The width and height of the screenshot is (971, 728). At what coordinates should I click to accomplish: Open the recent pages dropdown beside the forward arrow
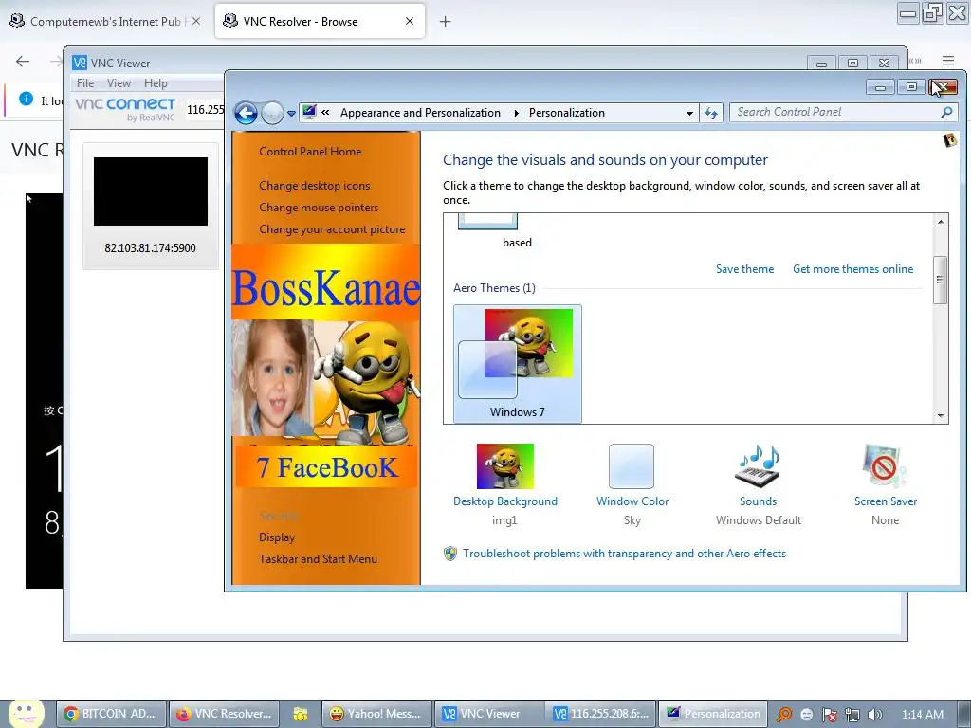291,114
